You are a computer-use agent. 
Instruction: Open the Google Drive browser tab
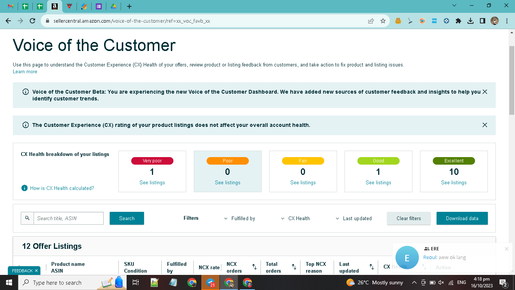[113, 6]
